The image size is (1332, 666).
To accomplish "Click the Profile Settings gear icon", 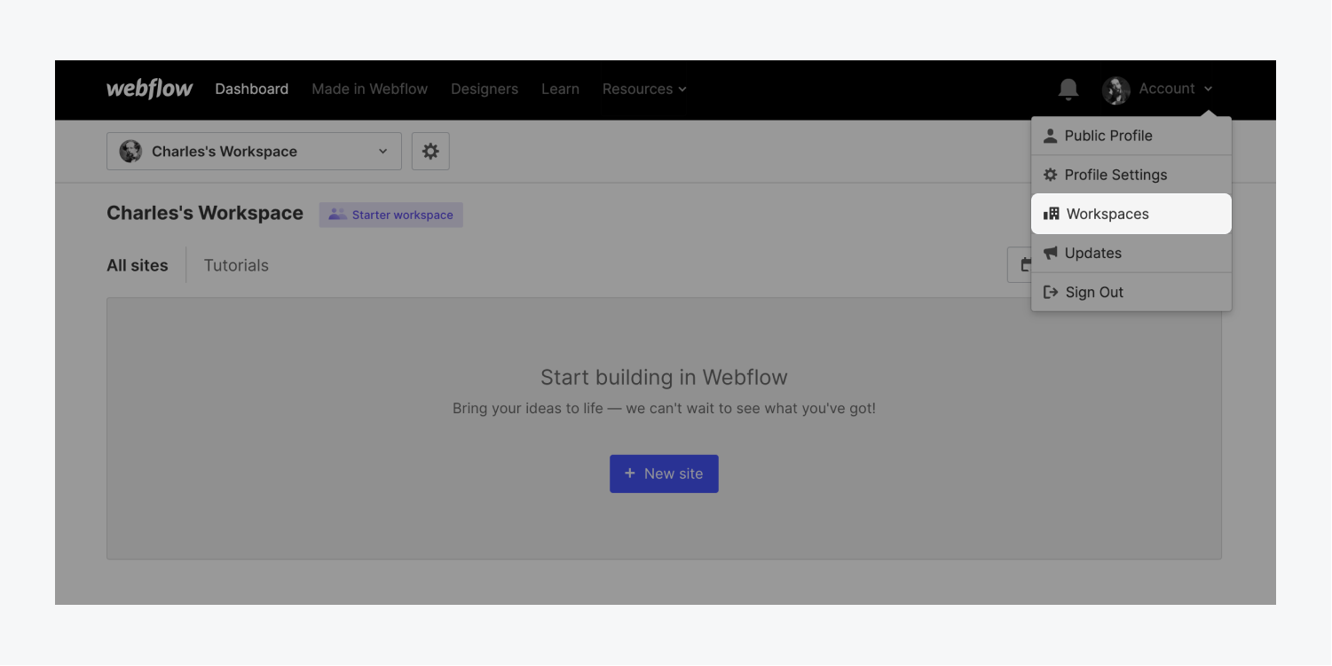I will pyautogui.click(x=1051, y=175).
